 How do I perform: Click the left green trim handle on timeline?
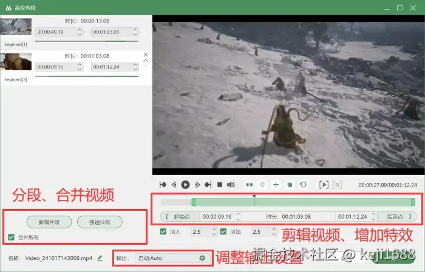[x=194, y=202]
